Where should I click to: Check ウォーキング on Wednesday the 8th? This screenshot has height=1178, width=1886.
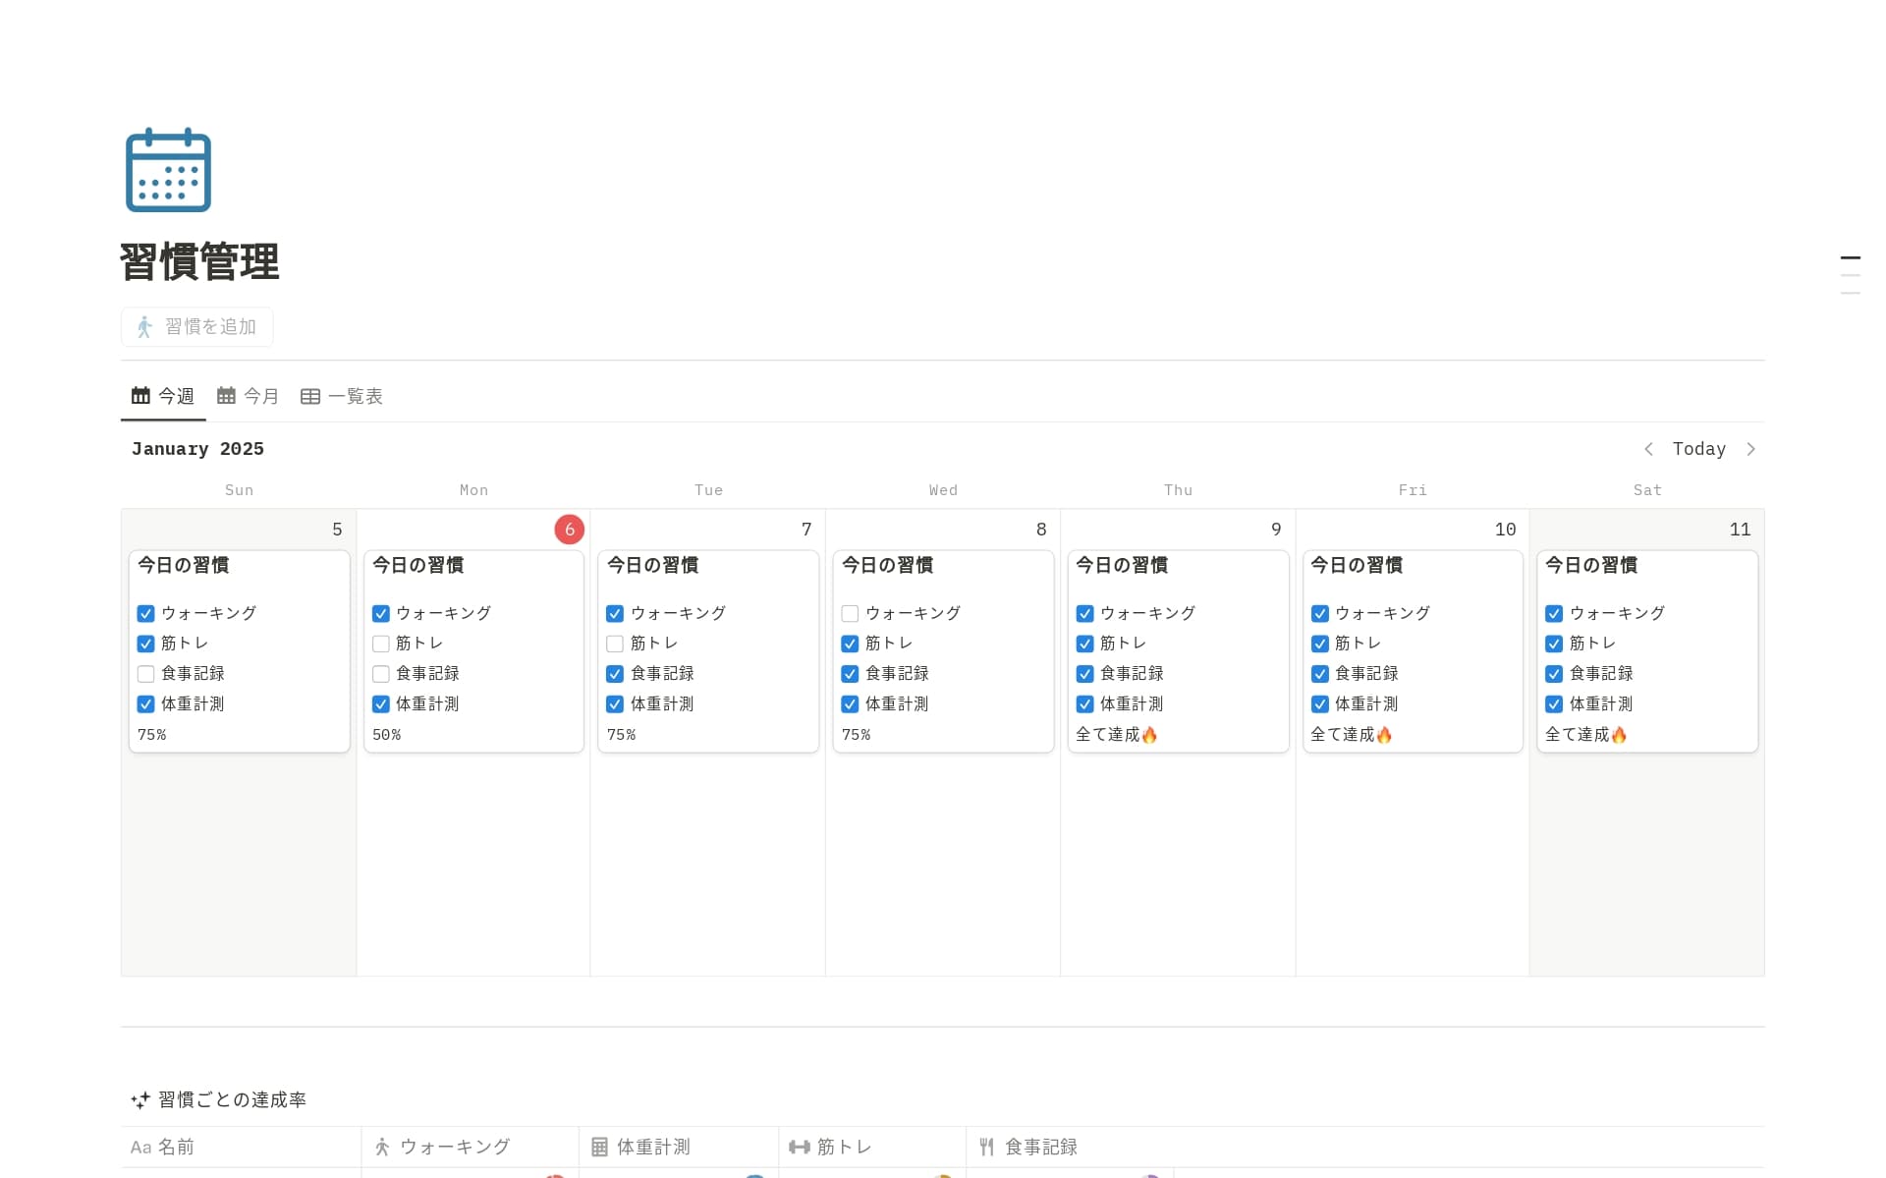tap(850, 613)
